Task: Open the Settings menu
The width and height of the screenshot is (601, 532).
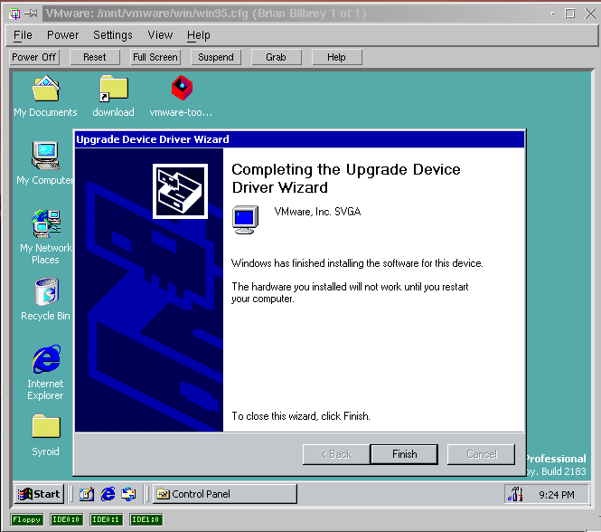Action: tap(113, 35)
